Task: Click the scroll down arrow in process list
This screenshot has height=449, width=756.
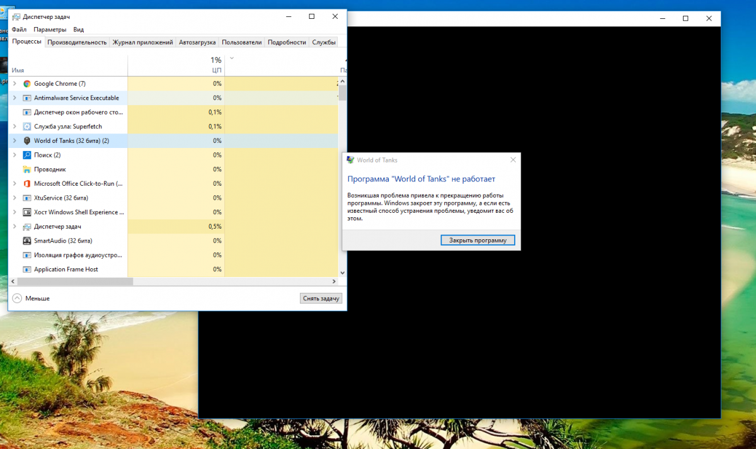Action: [x=343, y=273]
